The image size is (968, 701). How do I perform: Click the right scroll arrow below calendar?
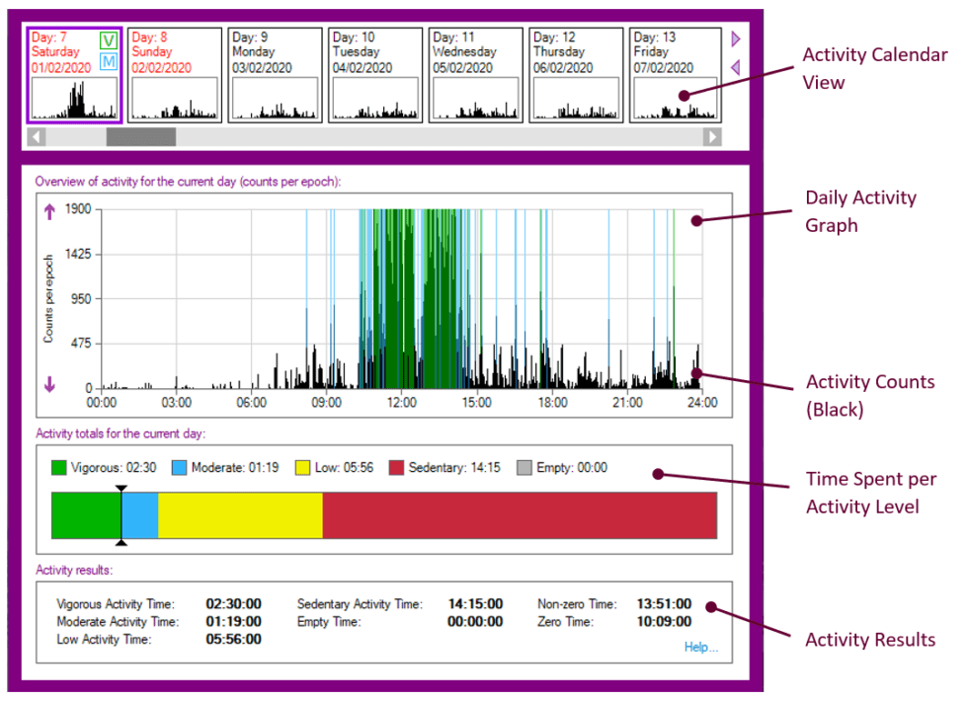tap(711, 137)
